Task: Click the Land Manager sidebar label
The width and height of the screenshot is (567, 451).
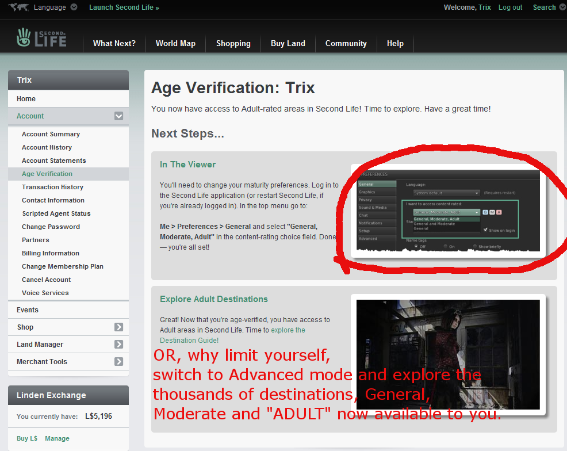Action: (x=40, y=345)
